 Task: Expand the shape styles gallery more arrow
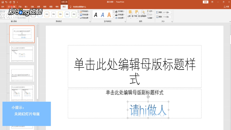(78, 17)
